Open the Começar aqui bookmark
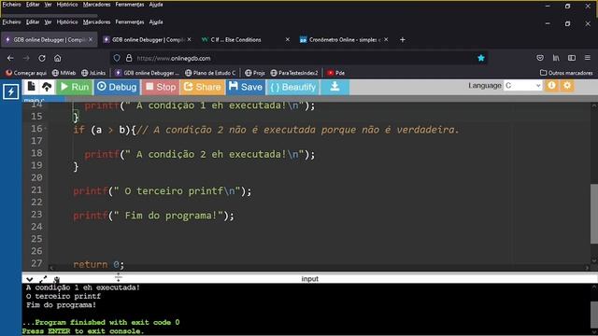Screen dimensions: 598x336 tap(26, 73)
